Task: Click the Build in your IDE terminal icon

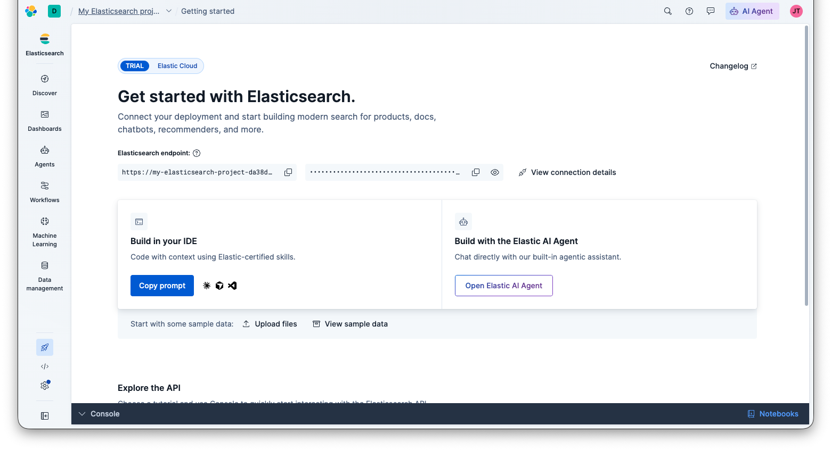Action: (139, 222)
